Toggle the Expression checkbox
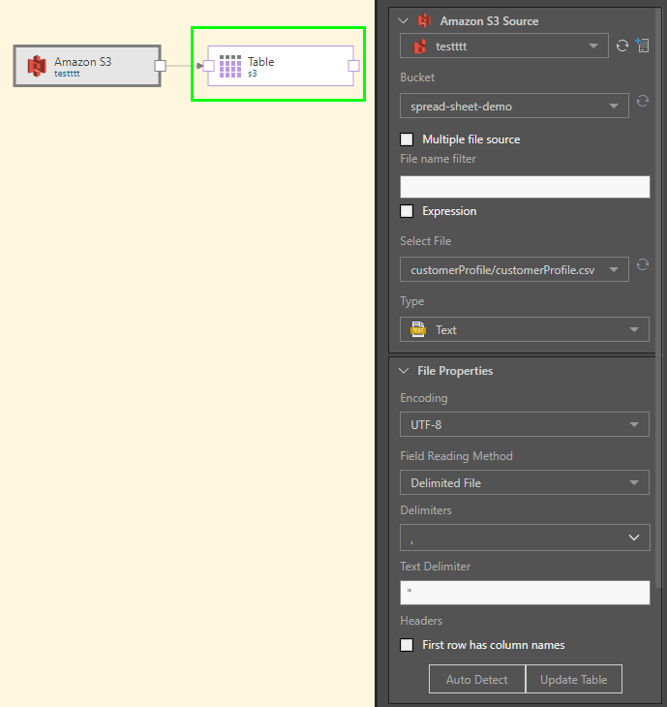 pyautogui.click(x=407, y=211)
